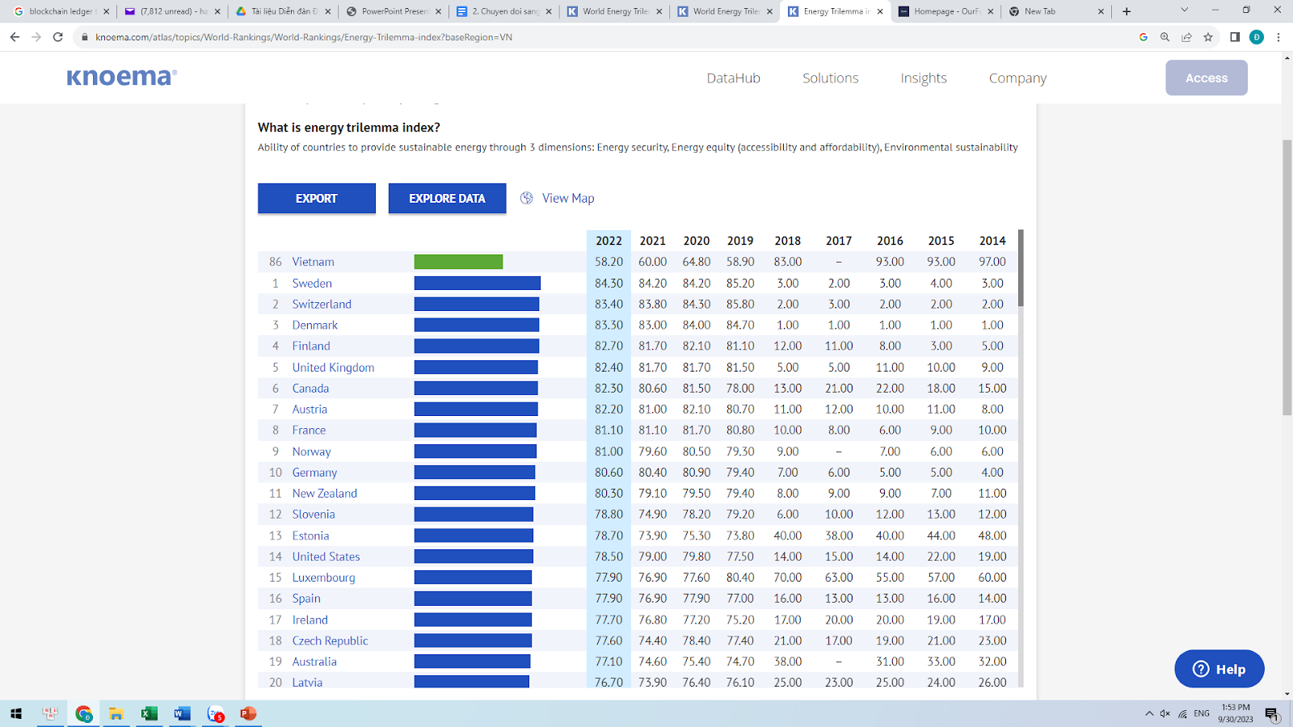Switch to the PowerPoint Presentation tab
This screenshot has height=727, width=1293.
[x=394, y=11]
